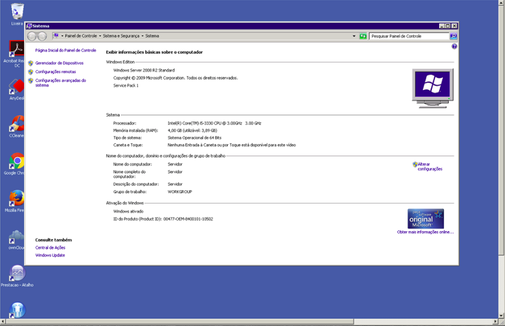Viewport: 505px width, 326px height.
Task: Click the 4,00 GB memory value text
Action: point(192,131)
